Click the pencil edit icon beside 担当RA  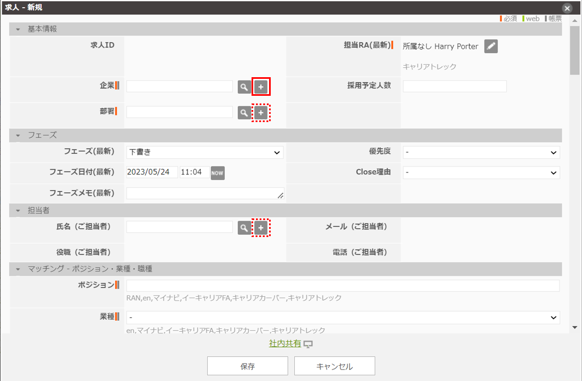click(x=491, y=47)
